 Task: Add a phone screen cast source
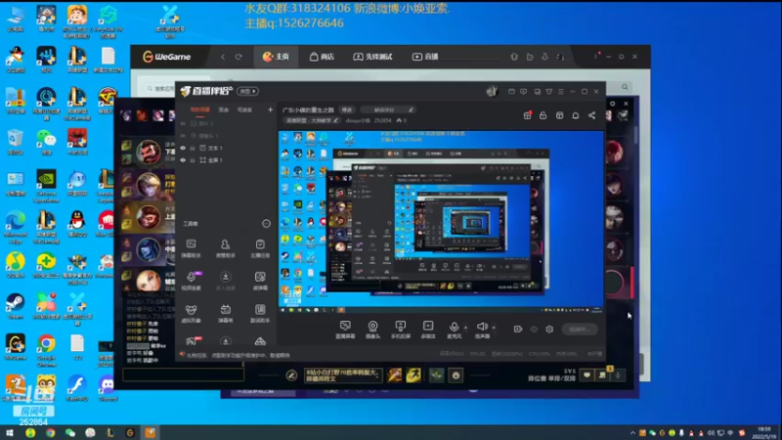(401, 330)
